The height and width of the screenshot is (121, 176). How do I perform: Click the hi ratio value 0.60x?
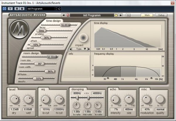pos(98,112)
